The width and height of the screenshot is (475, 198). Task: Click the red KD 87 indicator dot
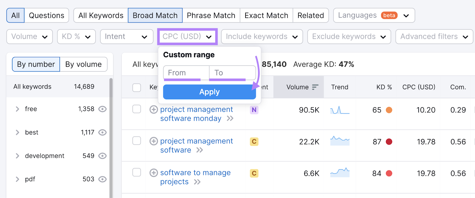[389, 142]
